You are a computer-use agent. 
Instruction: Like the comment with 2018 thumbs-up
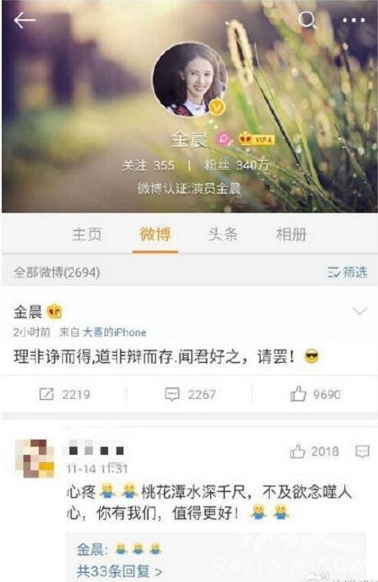point(314,451)
